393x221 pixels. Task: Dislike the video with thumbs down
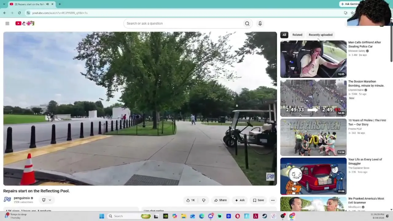204,200
